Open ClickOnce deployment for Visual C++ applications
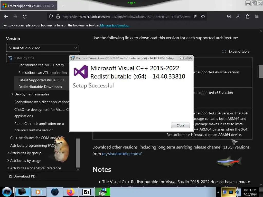Image resolution: width=263 pixels, height=197 pixels. click(x=41, y=113)
